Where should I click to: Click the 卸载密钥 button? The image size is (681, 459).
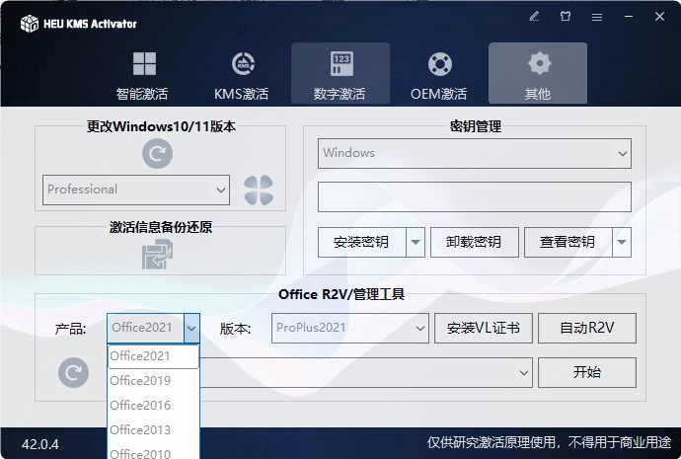[x=475, y=242]
